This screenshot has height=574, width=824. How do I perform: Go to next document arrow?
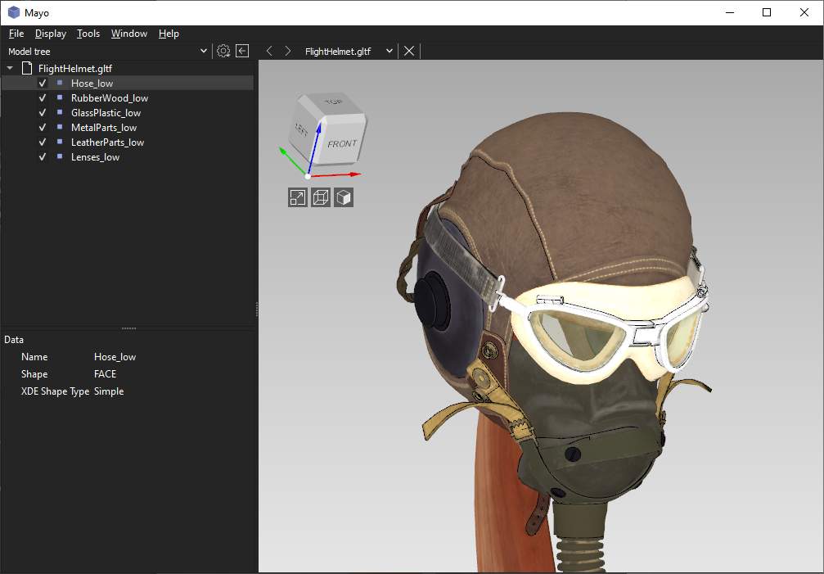tap(287, 51)
